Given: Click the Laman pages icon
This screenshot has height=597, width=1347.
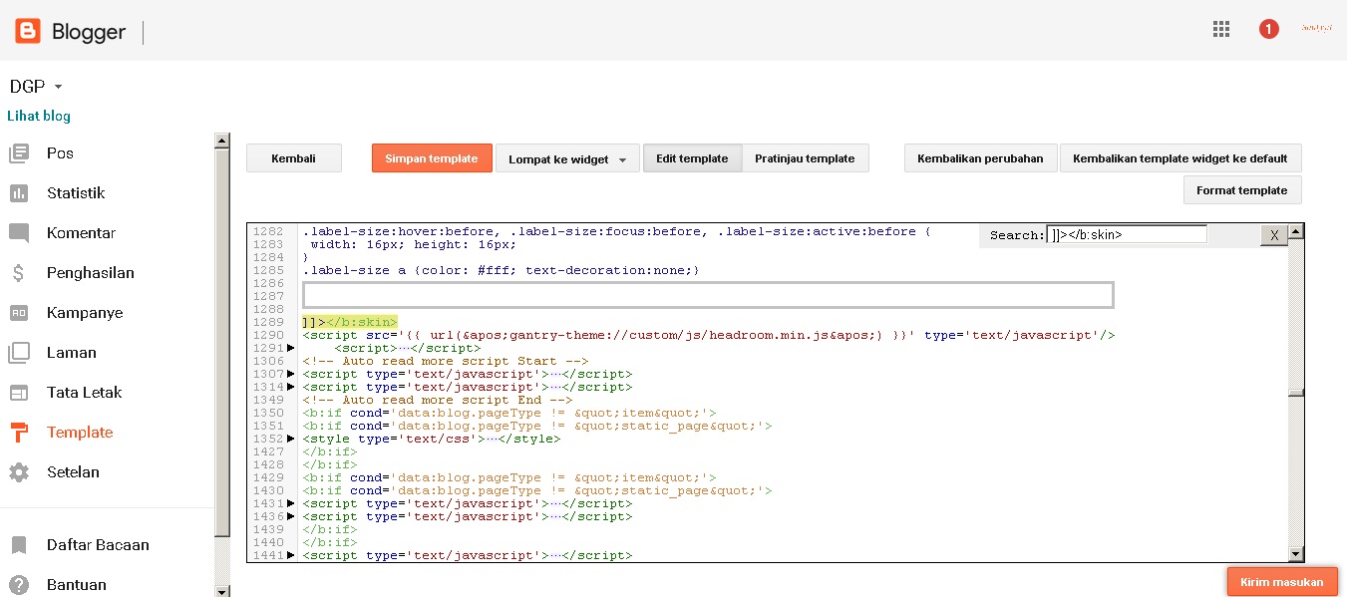Looking at the screenshot, I should point(19,353).
